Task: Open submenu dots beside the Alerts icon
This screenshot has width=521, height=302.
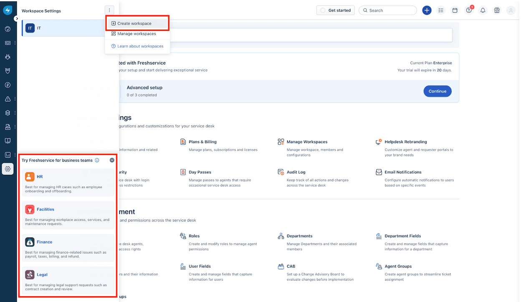Action: (15, 99)
